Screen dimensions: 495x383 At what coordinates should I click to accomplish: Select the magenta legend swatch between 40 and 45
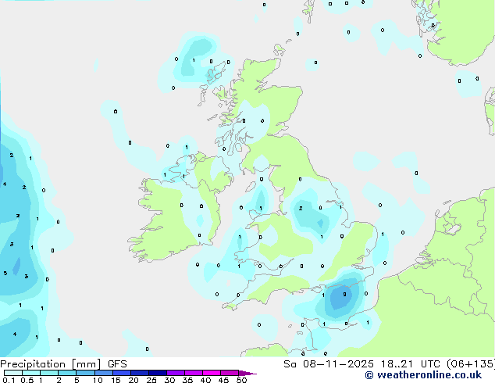point(212,373)
